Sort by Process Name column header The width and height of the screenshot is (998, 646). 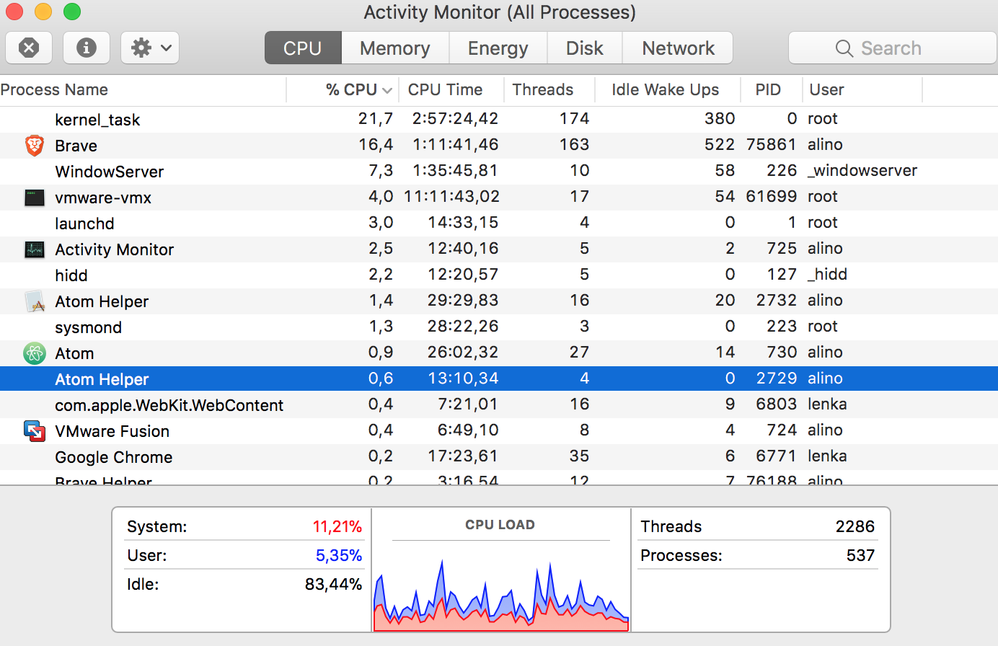(x=143, y=90)
